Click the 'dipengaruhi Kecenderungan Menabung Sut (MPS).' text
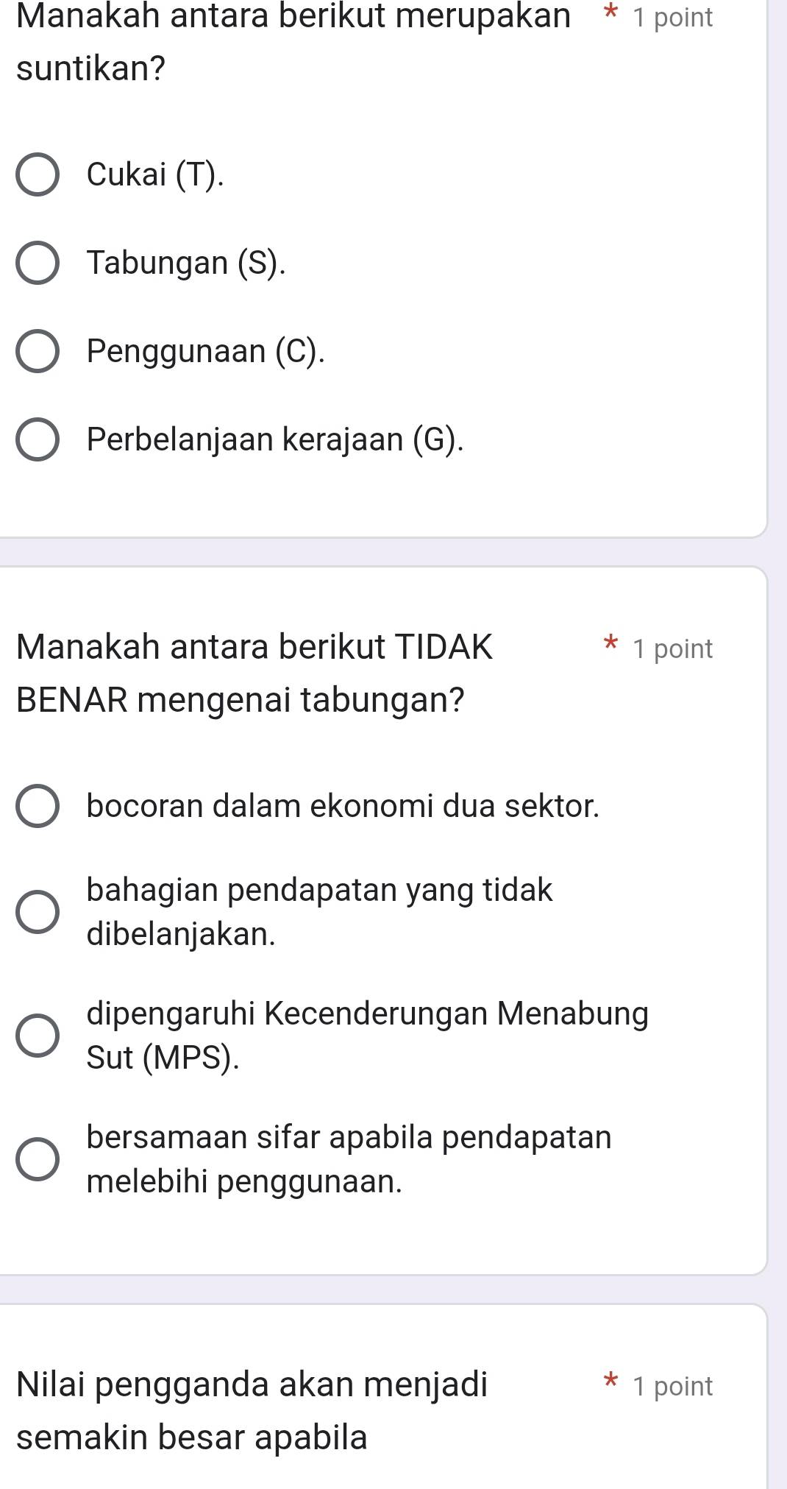The height and width of the screenshot is (1489, 787). [367, 1035]
